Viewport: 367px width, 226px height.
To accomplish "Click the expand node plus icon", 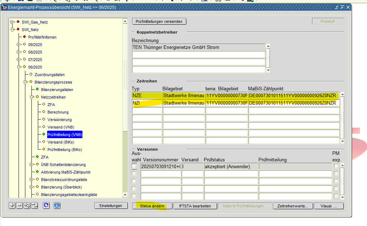I will click(x=12, y=206).
